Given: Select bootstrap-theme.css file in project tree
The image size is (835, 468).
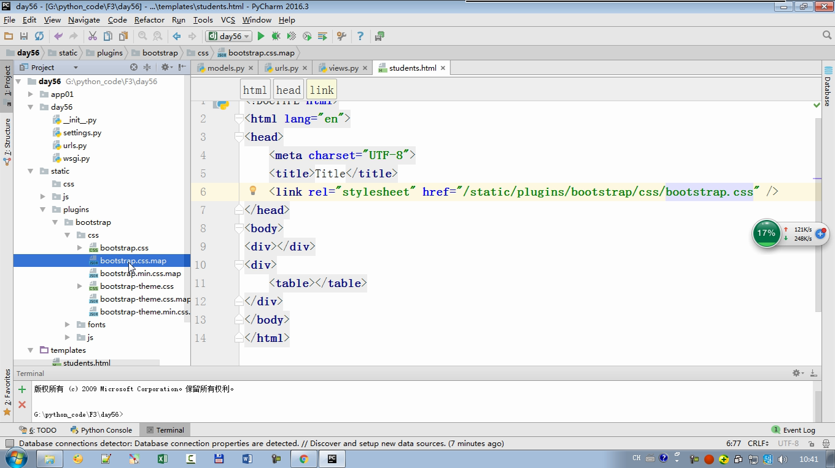Looking at the screenshot, I should (x=137, y=286).
